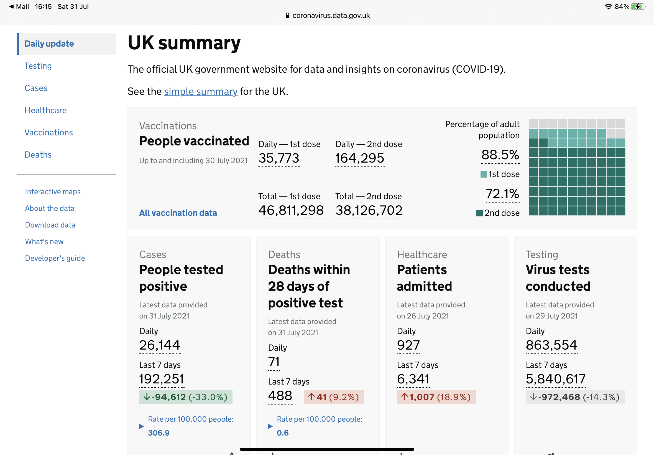Select Vaccinations in the side navigation

(x=49, y=133)
